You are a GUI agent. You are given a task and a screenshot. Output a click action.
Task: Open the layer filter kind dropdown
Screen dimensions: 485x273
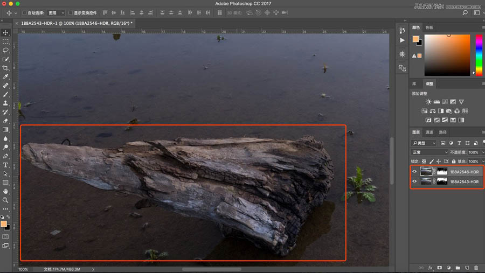(x=424, y=143)
